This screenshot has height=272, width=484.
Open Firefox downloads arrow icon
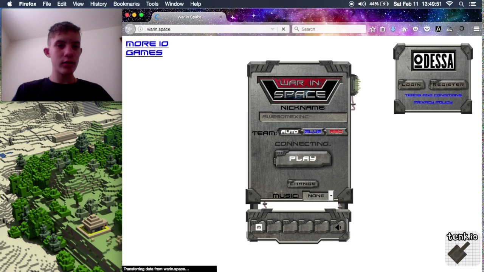[393, 29]
